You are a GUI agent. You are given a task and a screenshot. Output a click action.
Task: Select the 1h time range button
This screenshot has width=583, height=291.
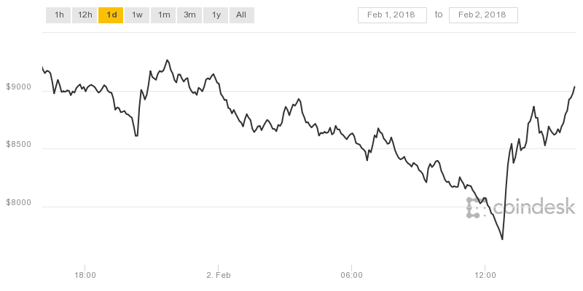click(x=58, y=15)
